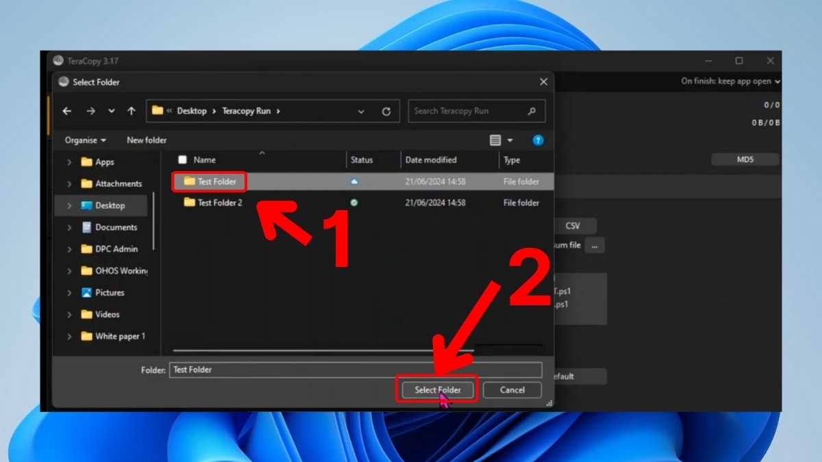The width and height of the screenshot is (822, 462).
Task: Select the White paper 1 folder icon
Action: pyautogui.click(x=86, y=336)
